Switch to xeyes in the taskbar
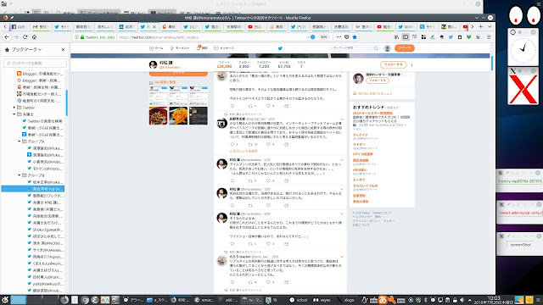543x305 pixels. point(322,300)
